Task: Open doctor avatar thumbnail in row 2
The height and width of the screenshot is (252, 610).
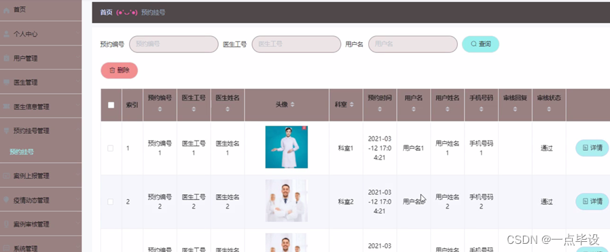Action: tap(287, 200)
